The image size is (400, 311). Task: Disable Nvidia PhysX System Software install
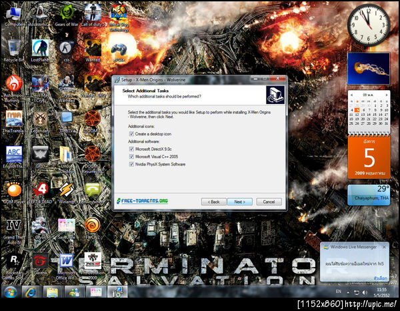[131, 164]
